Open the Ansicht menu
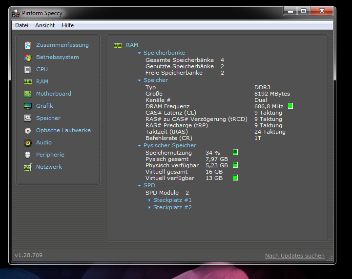Screen dimensions: 352x279 coord(45,25)
